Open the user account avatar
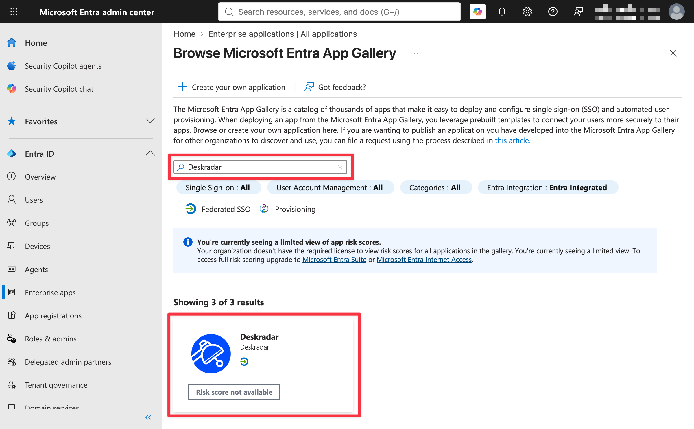The image size is (694, 429). (676, 12)
